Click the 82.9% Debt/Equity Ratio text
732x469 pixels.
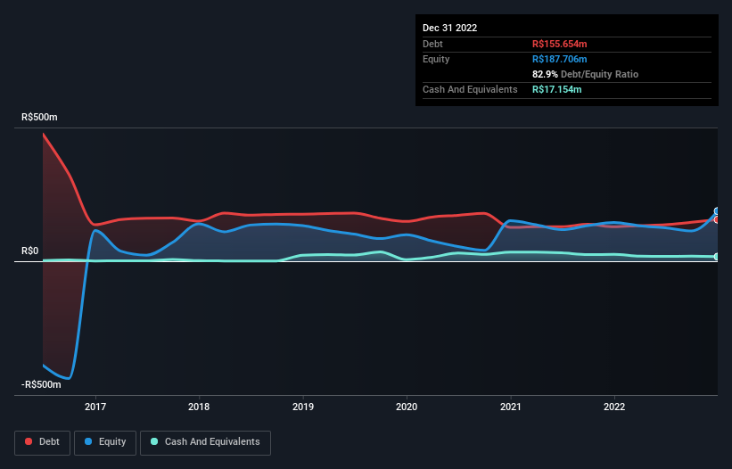(x=585, y=74)
